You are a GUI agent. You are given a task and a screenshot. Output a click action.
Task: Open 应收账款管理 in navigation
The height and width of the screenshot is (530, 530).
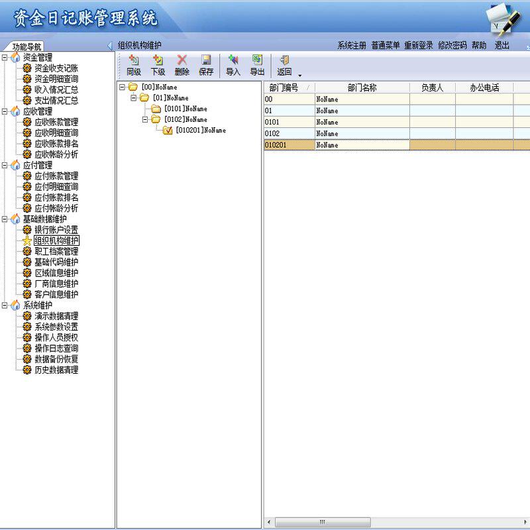(x=56, y=122)
